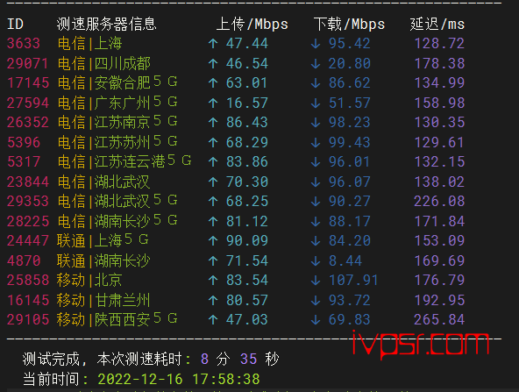
Task: Select server ID 5317
Action: tap(24, 162)
